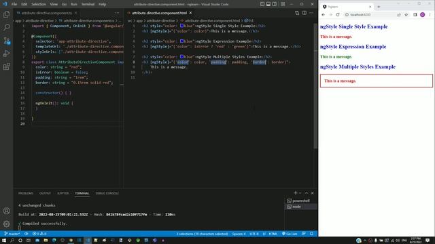Click Chrome back button
Screen dimensions: 435x244
324,15
